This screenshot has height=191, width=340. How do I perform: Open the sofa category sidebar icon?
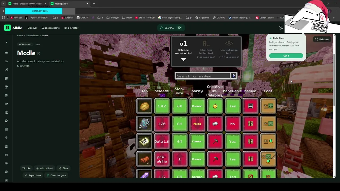click(x=6, y=172)
